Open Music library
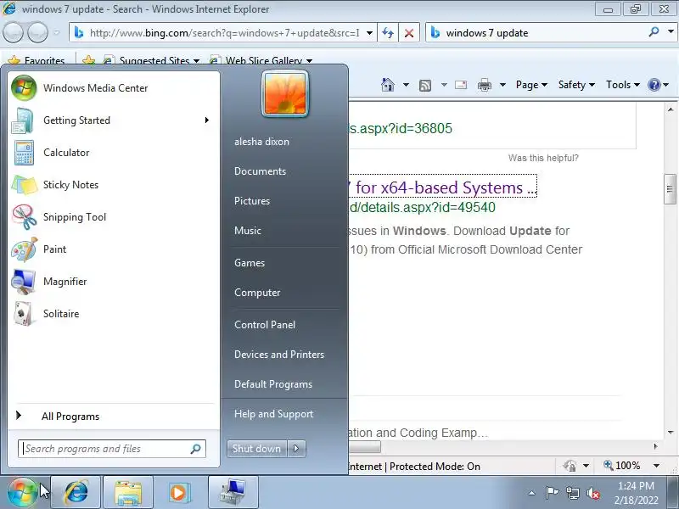The width and height of the screenshot is (679, 509). click(x=248, y=231)
